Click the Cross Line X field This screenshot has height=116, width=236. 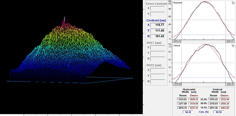[158, 8]
